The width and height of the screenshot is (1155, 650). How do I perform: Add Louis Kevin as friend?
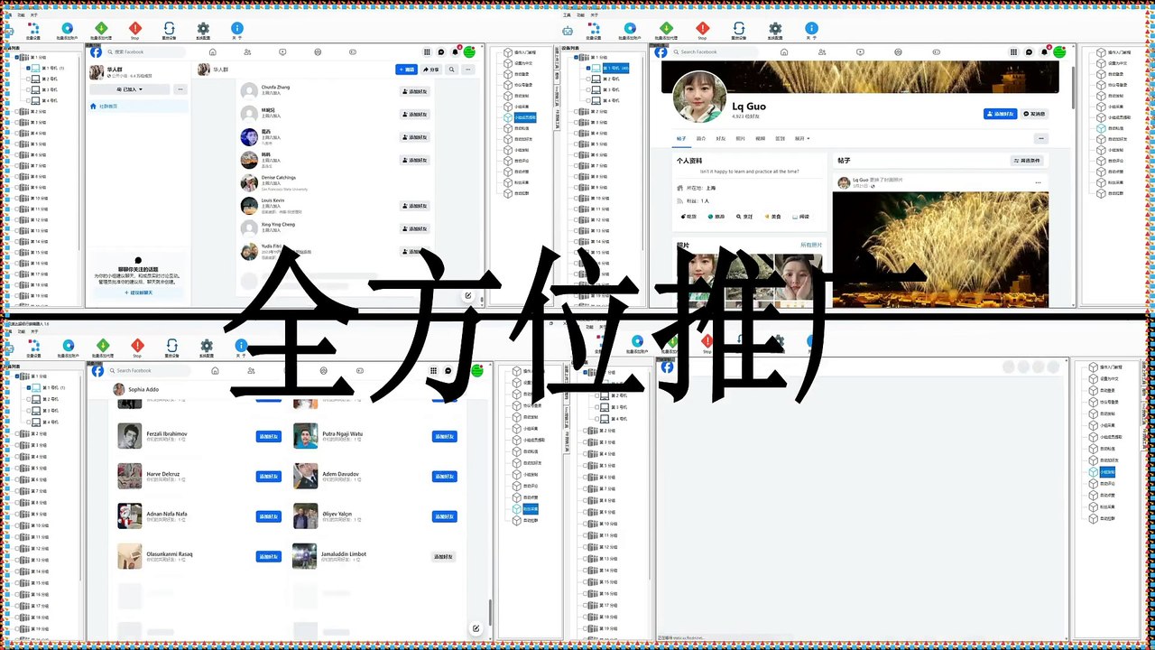click(x=414, y=206)
